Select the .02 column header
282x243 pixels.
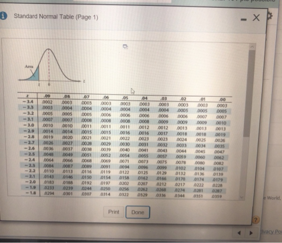pyautogui.click(x=183, y=99)
